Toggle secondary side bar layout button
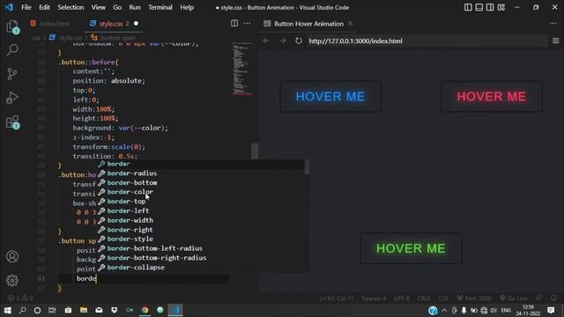564x317 pixels. pyautogui.click(x=490, y=7)
